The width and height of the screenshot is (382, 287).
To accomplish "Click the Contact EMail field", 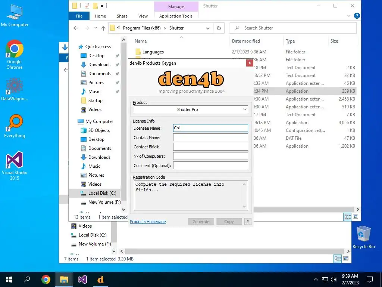I will pos(210,146).
